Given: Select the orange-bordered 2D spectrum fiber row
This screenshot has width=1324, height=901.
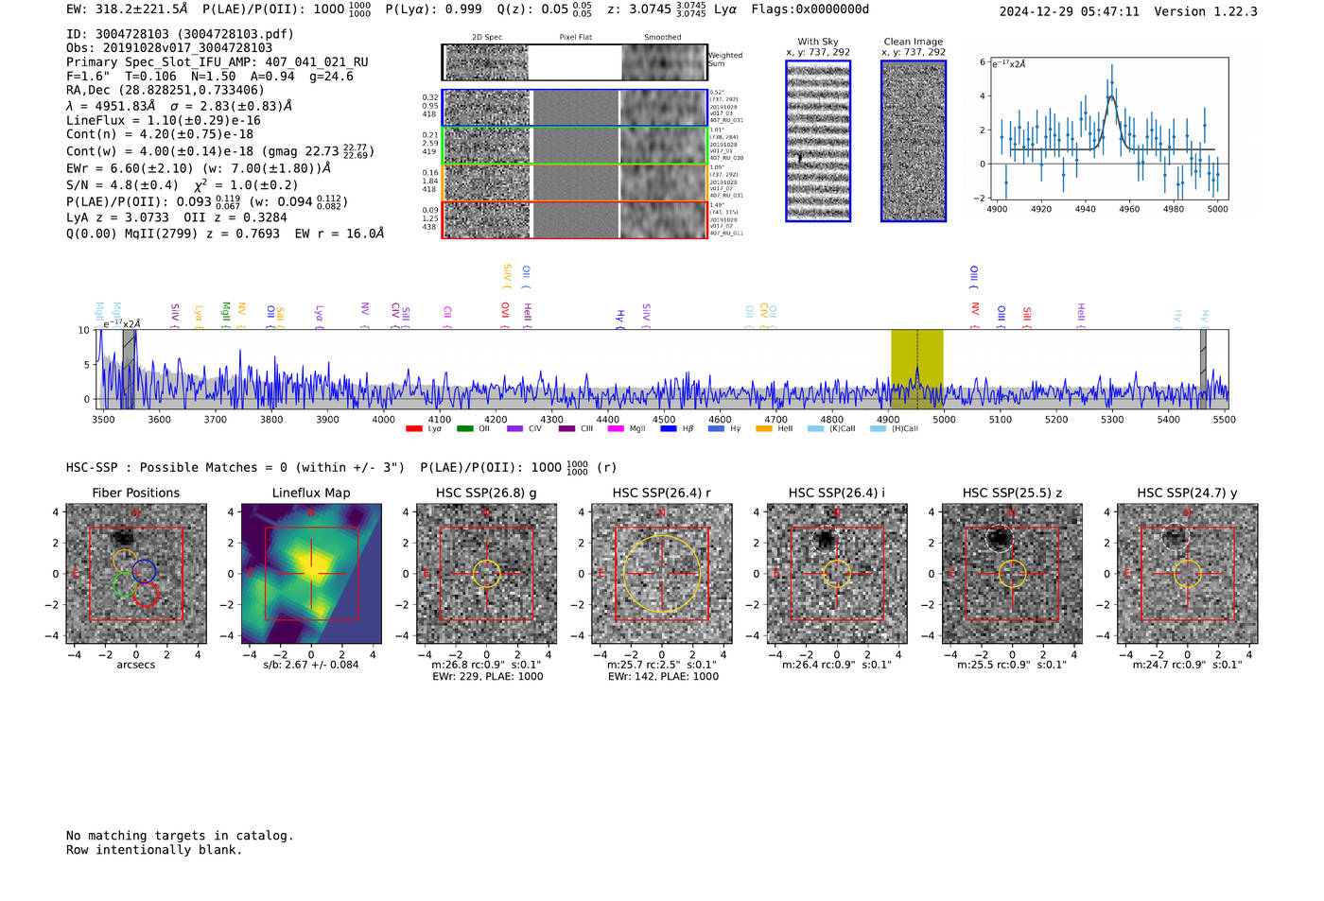Looking at the screenshot, I should coord(574,182).
